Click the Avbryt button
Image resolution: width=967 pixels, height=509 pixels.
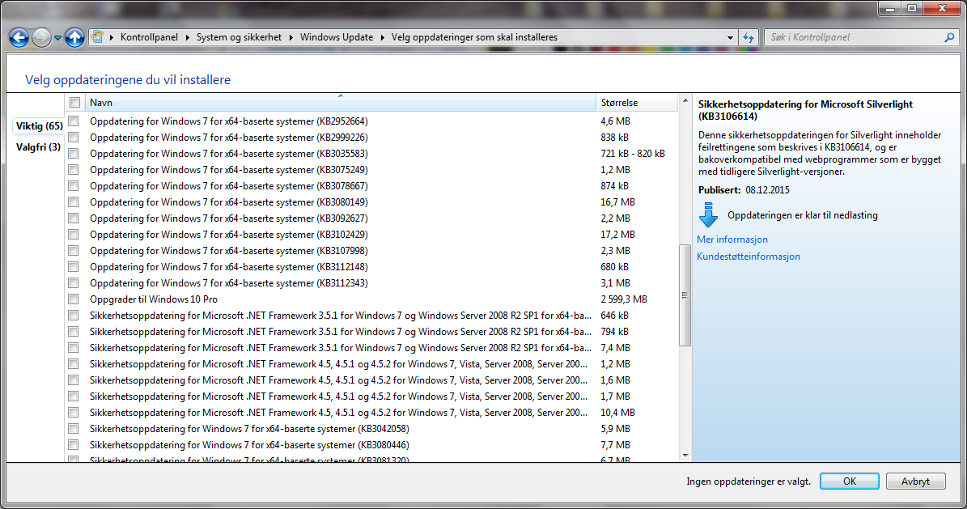click(x=915, y=481)
